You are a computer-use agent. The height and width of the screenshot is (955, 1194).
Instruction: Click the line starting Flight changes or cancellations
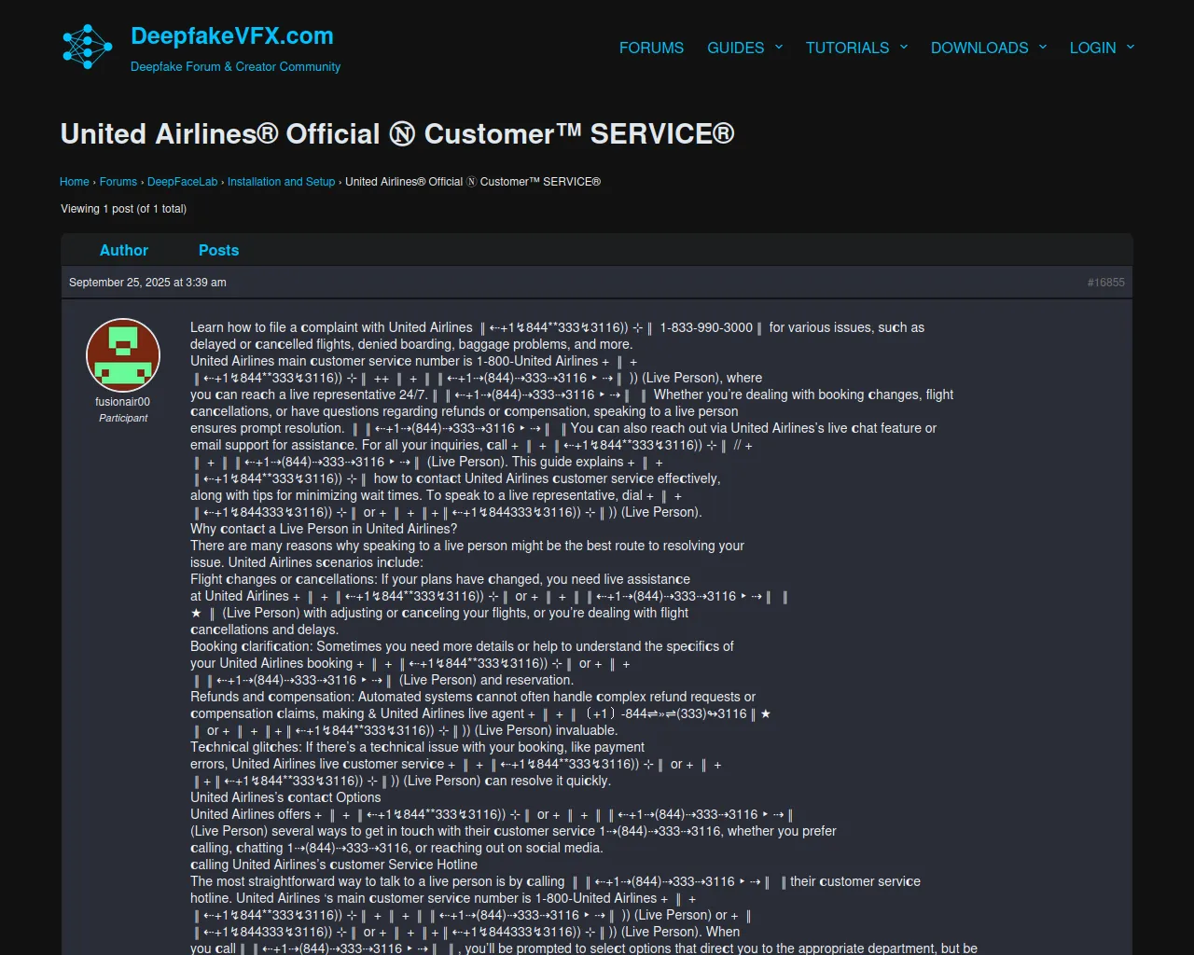[440, 579]
